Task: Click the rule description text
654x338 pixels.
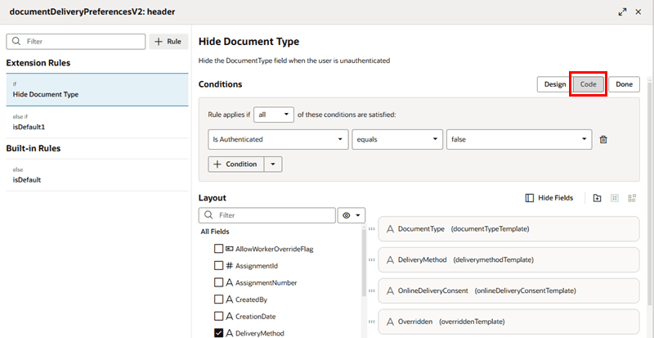Action: point(294,61)
